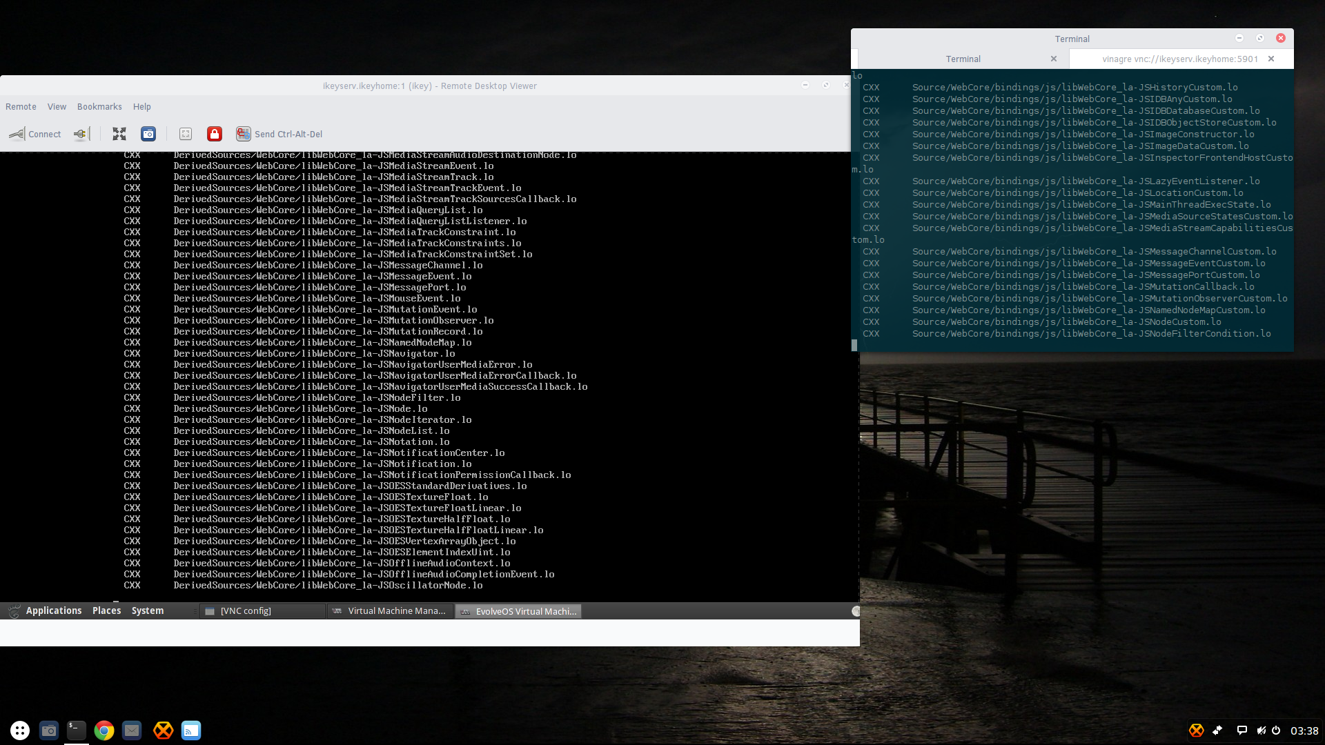This screenshot has height=745, width=1325.
Task: Click the Terminal prompt cursor block
Action: 854,345
